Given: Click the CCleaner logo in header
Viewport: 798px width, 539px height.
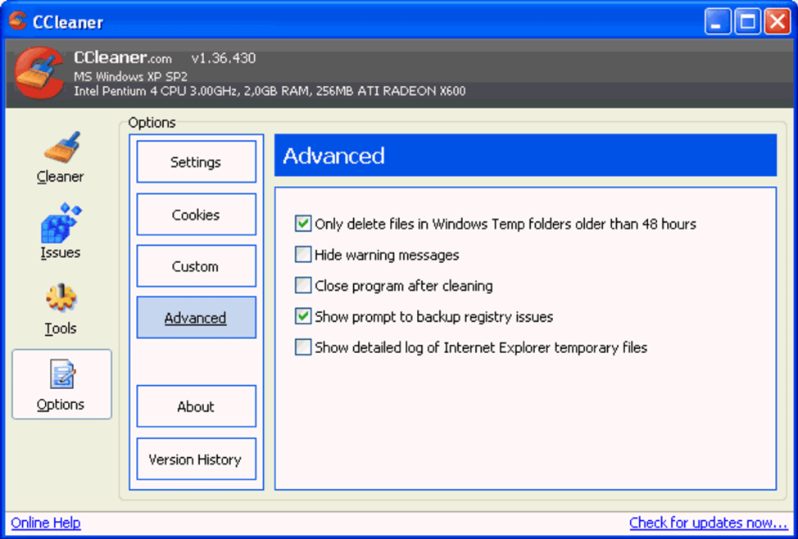Looking at the screenshot, I should point(39,73).
